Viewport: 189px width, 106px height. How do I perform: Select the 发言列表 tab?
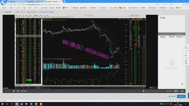[x=163, y=37]
